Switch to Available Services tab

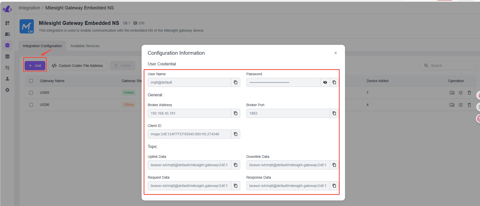point(85,46)
